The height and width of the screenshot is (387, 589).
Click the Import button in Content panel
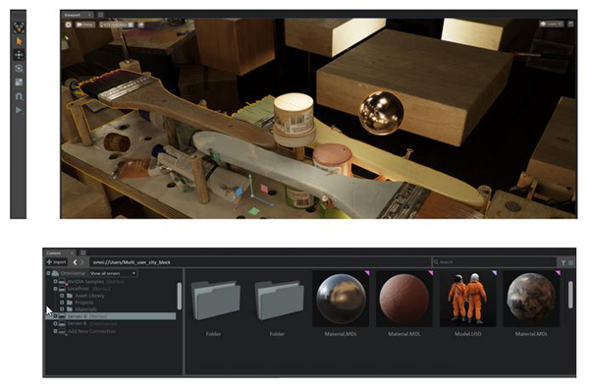click(x=56, y=262)
